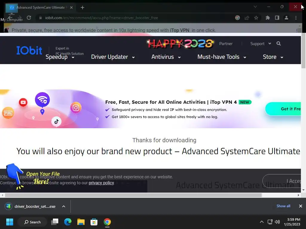The width and height of the screenshot is (306, 229).
Task: Click the site lock icon
Action: click(40, 18)
